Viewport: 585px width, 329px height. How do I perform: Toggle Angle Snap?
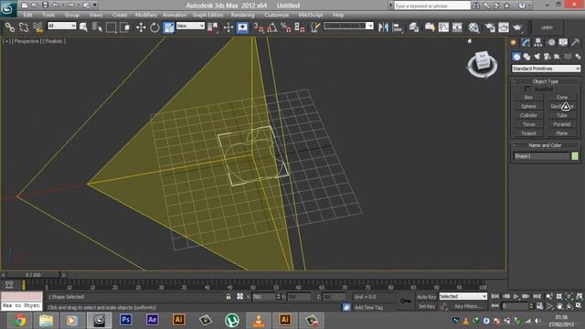[272, 27]
